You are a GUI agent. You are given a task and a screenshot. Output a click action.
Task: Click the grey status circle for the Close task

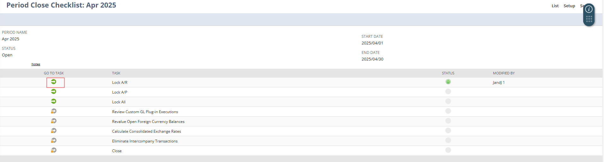pos(448,150)
